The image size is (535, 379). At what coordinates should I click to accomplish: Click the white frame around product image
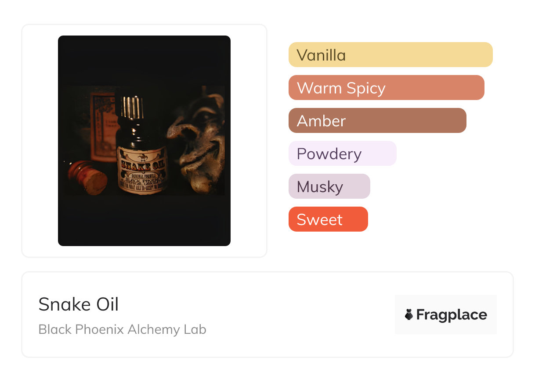tap(40, 140)
